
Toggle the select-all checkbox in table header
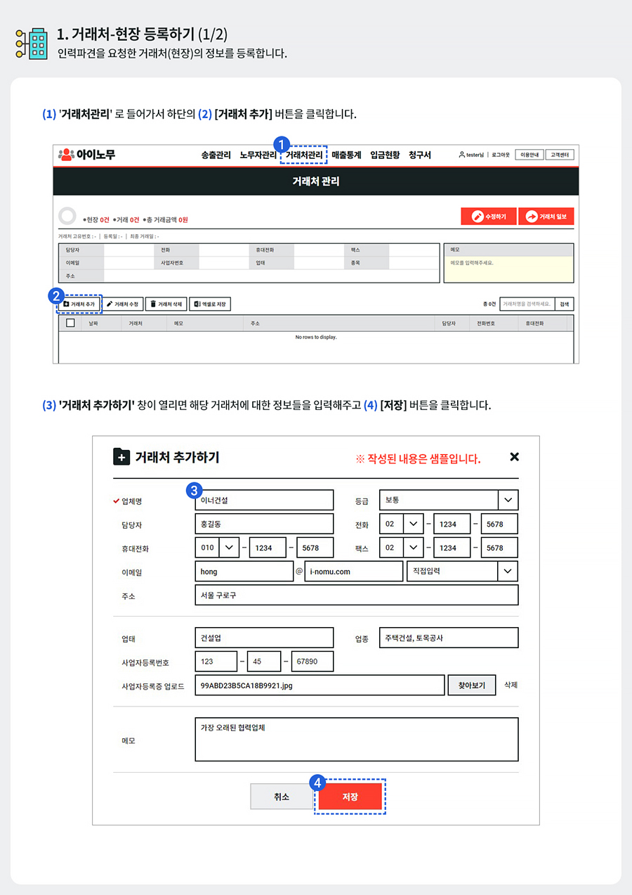click(70, 323)
